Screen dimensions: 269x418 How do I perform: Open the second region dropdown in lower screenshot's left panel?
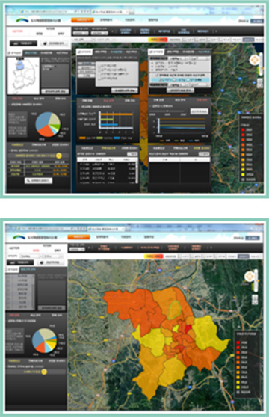click(53, 256)
